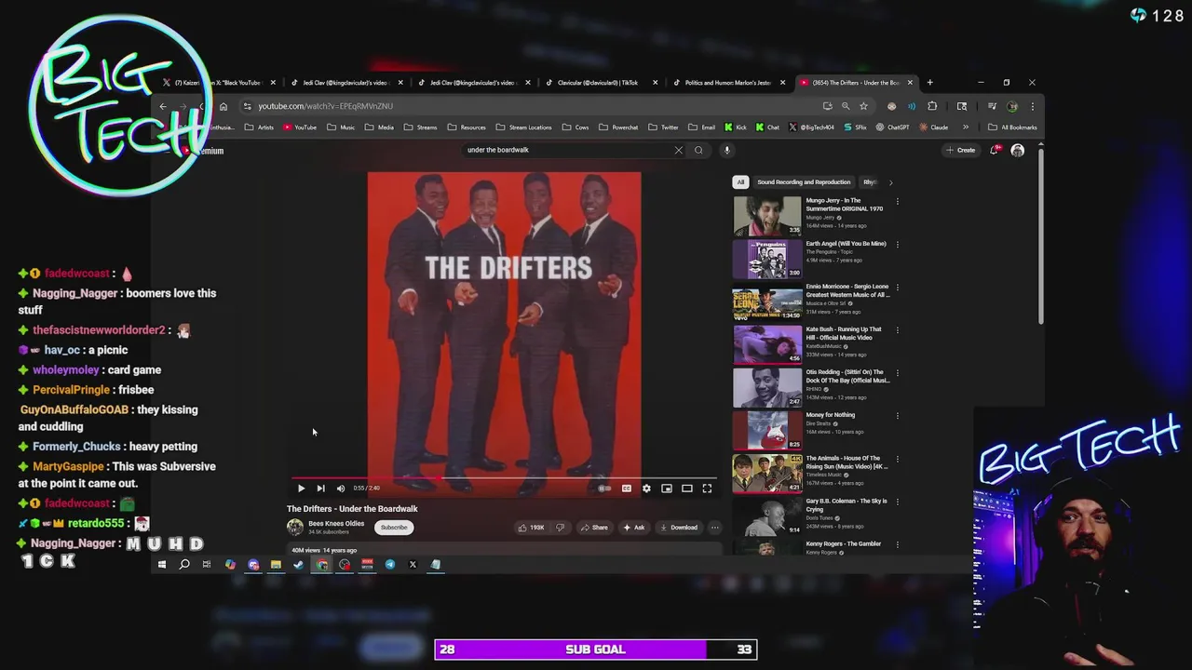Screen dimensions: 1192x670
Task: Open options for The Animals video
Action: [x=898, y=459]
